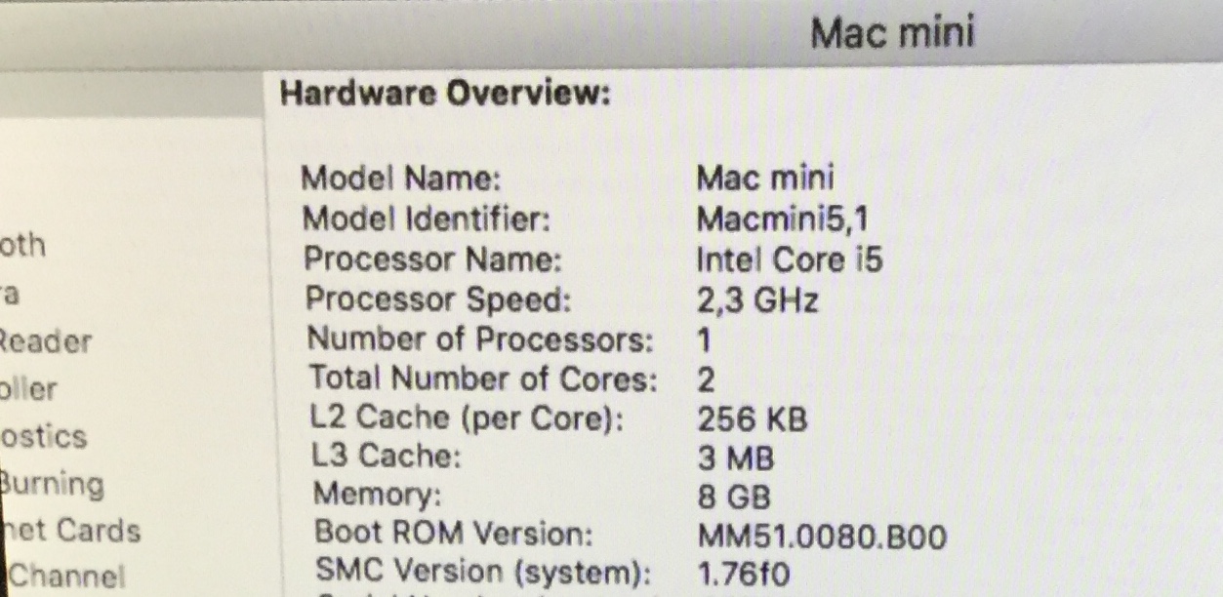
Task: Click the Model Name label
Action: tap(401, 179)
